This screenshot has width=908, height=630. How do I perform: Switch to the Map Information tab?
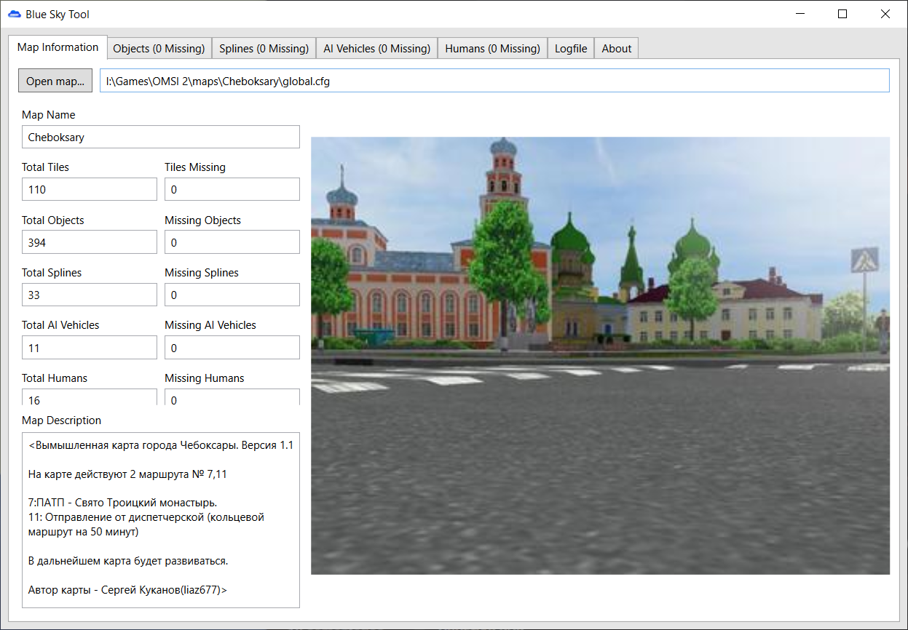(x=58, y=47)
